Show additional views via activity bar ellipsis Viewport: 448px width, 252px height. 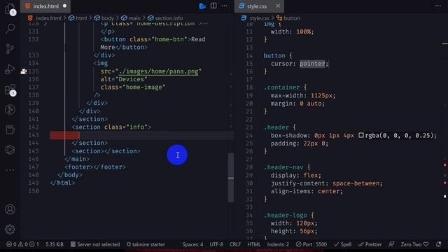(10, 170)
